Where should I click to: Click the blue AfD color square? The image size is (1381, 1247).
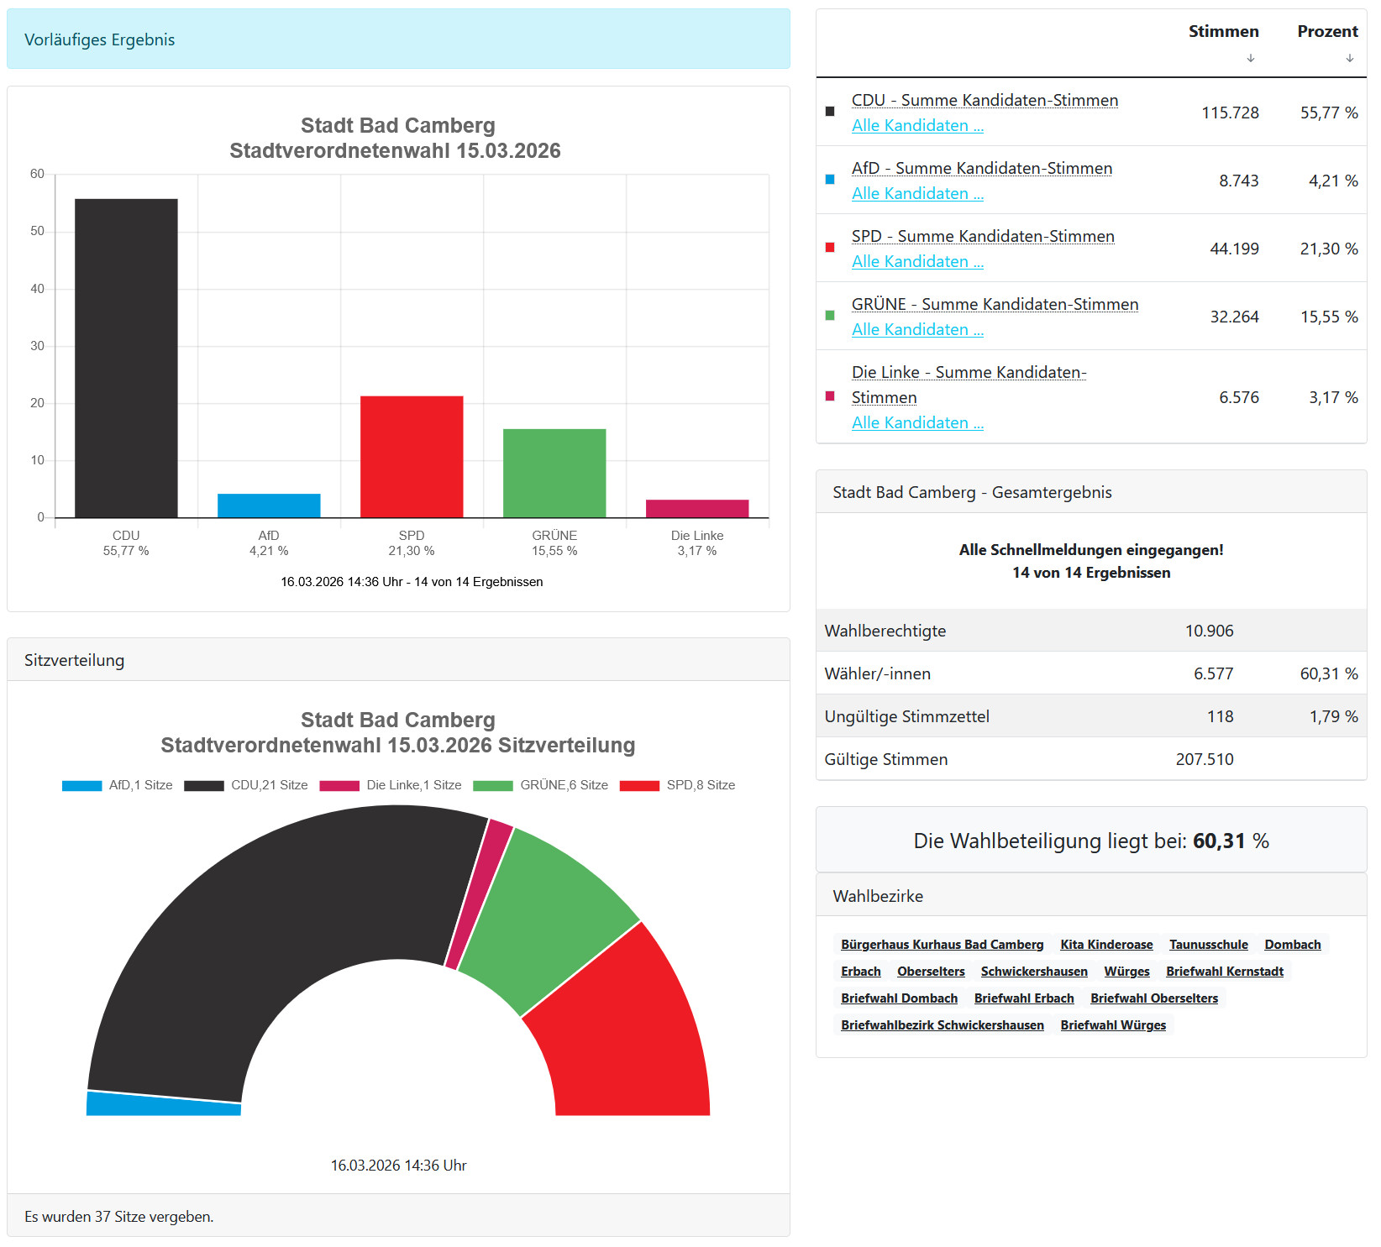point(830,180)
